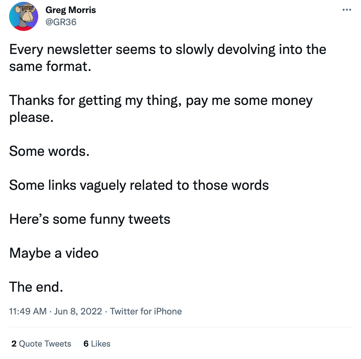This screenshot has height=359, width=361.
Task: Click the number 6 beside Likes
Action: point(86,344)
